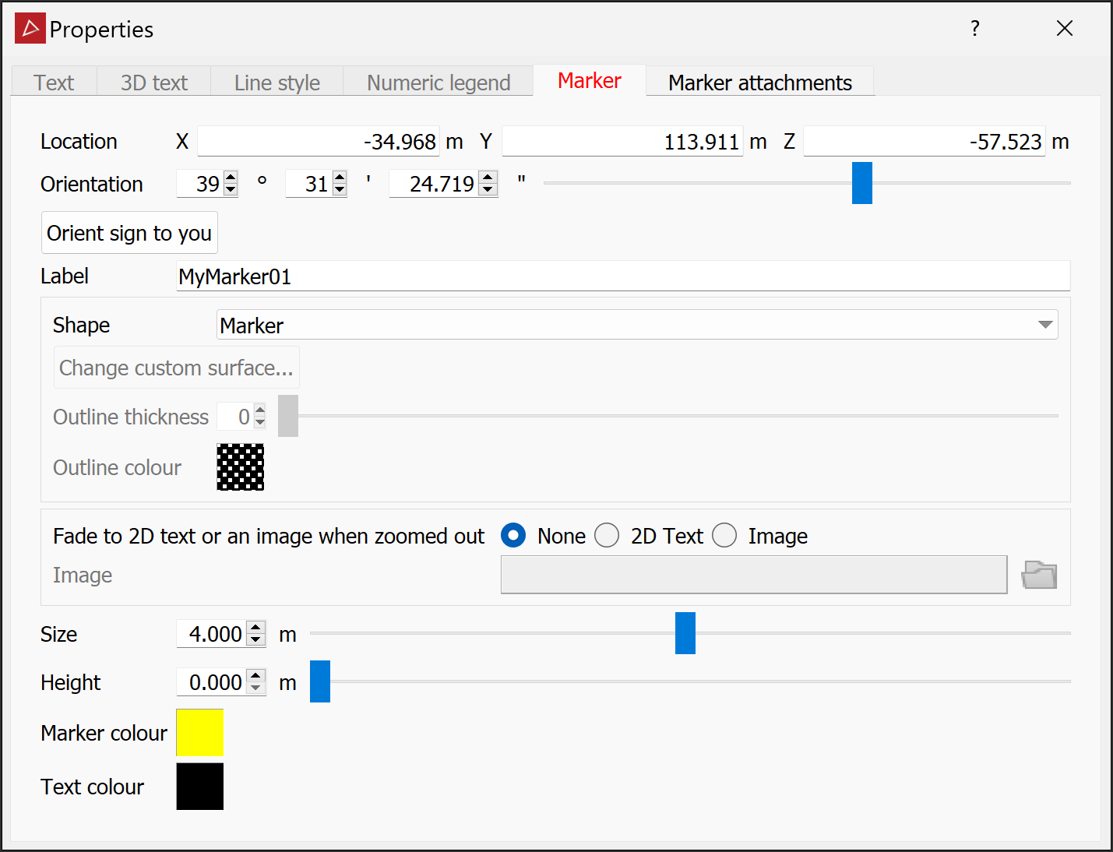The width and height of the screenshot is (1113, 852).
Task: Increase Size value using spinner up arrow
Action: click(x=255, y=628)
